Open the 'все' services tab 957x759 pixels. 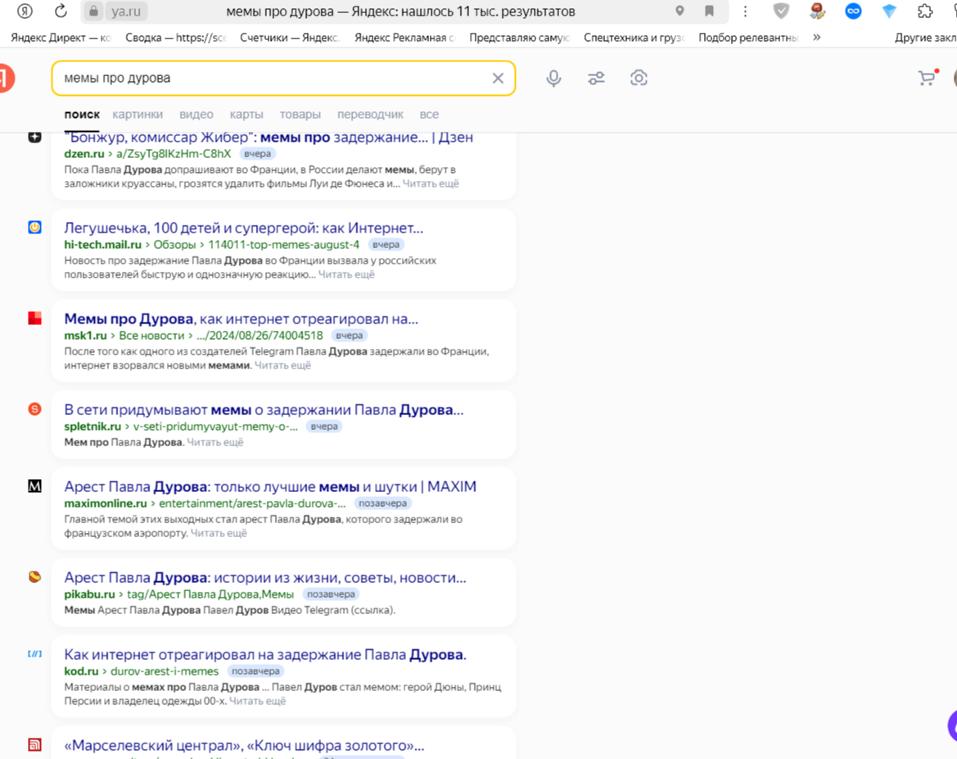coord(428,114)
